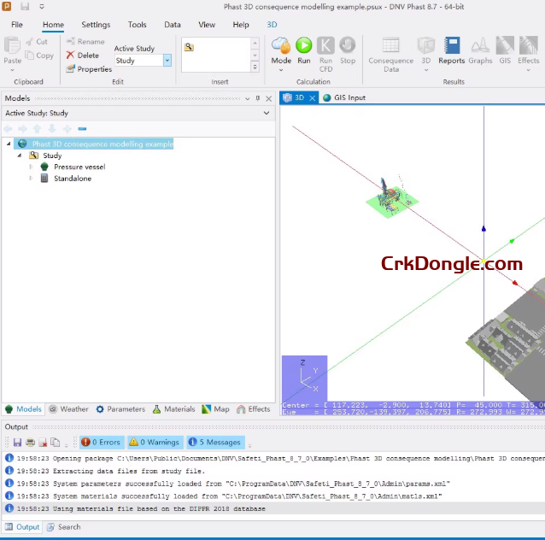Screen dimensions: 545x540
Task: Open the File menu
Action: (x=17, y=25)
